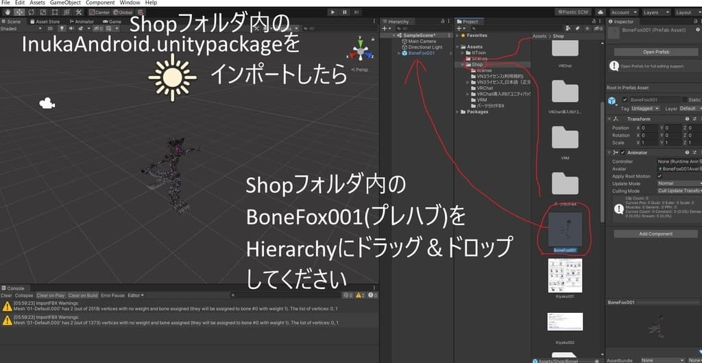702x363 pixels.
Task: Expand the Packages folder
Action: [x=457, y=112]
